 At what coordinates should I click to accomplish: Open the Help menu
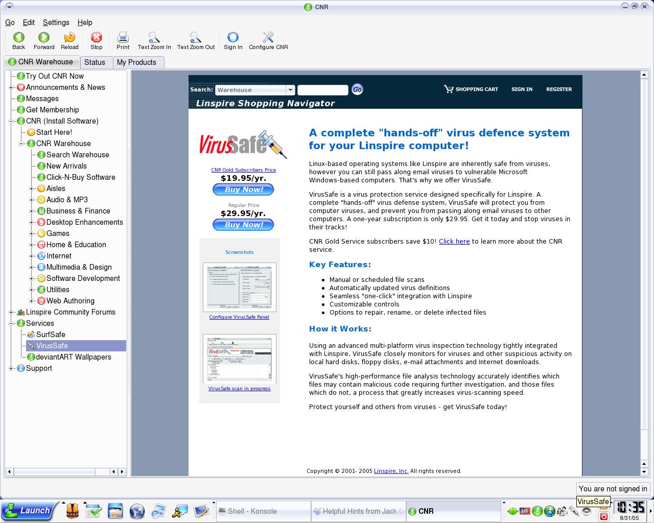tap(85, 22)
